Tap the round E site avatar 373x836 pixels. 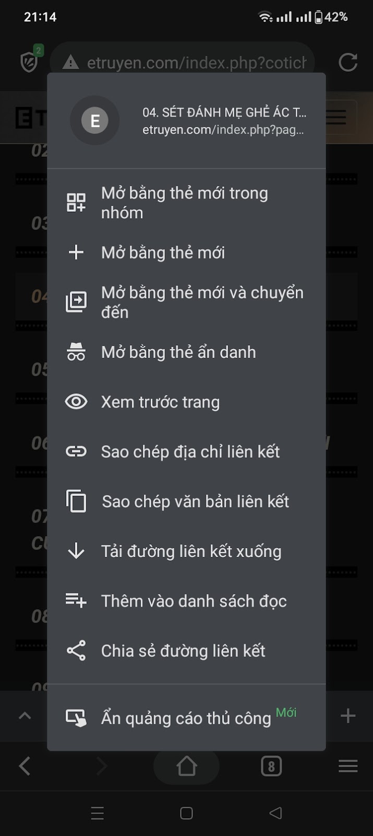tap(95, 121)
